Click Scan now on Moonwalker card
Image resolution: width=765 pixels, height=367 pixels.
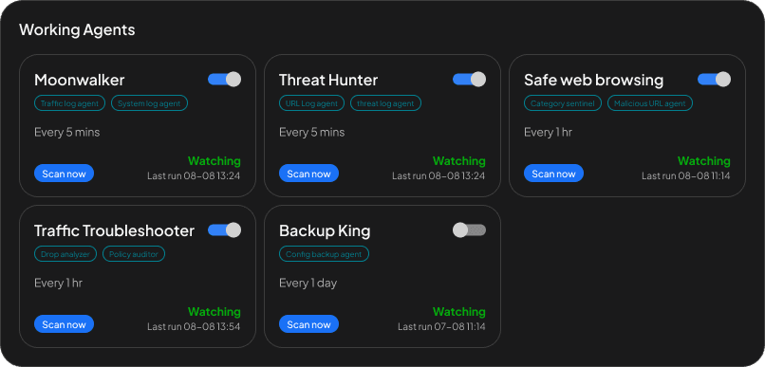64,174
